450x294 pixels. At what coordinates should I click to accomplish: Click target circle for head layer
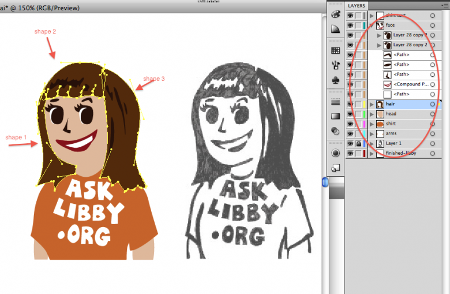pyautogui.click(x=433, y=114)
